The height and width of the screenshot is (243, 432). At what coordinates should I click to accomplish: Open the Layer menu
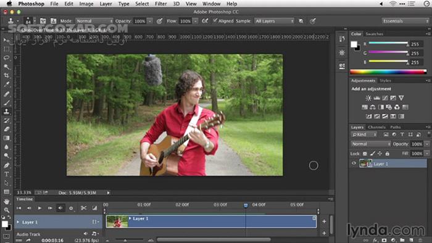click(106, 4)
